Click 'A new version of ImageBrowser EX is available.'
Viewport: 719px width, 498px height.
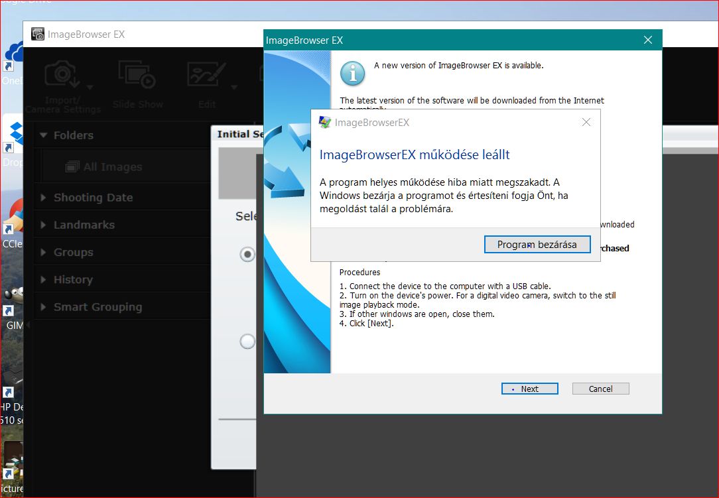tap(458, 66)
